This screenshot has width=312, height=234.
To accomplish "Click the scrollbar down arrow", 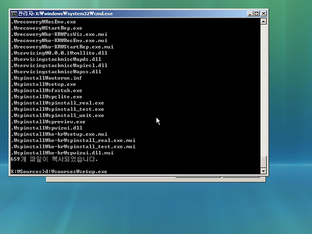I will point(263,171).
